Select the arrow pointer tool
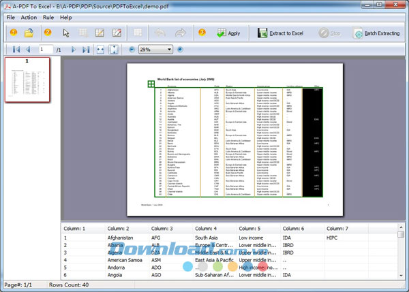 pos(66,33)
